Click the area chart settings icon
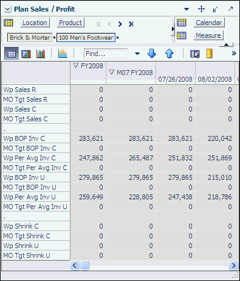This screenshot has width=240, height=281. tap(63, 54)
